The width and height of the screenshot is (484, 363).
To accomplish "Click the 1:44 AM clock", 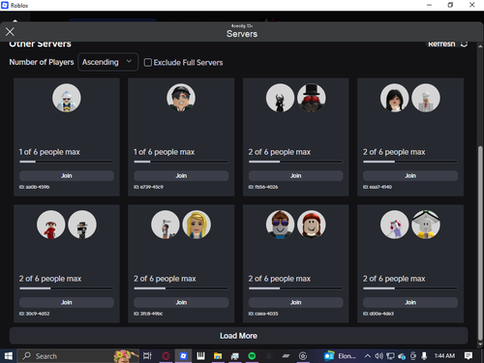I will coord(444,355).
